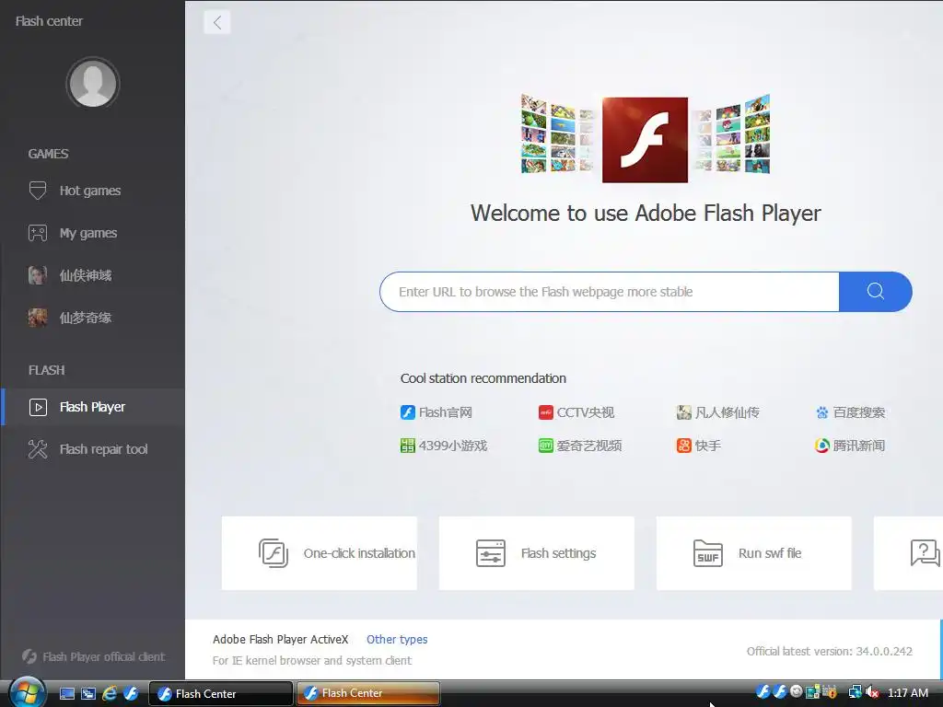Screen dimensions: 943x707
Task: Click the second Flash tray icon
Action: (x=780, y=692)
